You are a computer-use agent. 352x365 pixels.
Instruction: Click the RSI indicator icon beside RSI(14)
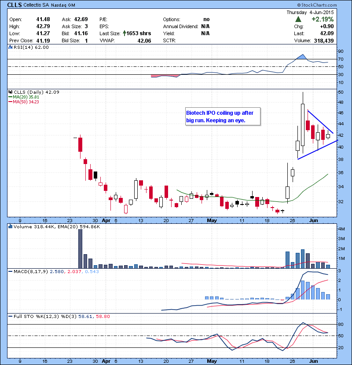pos(10,47)
